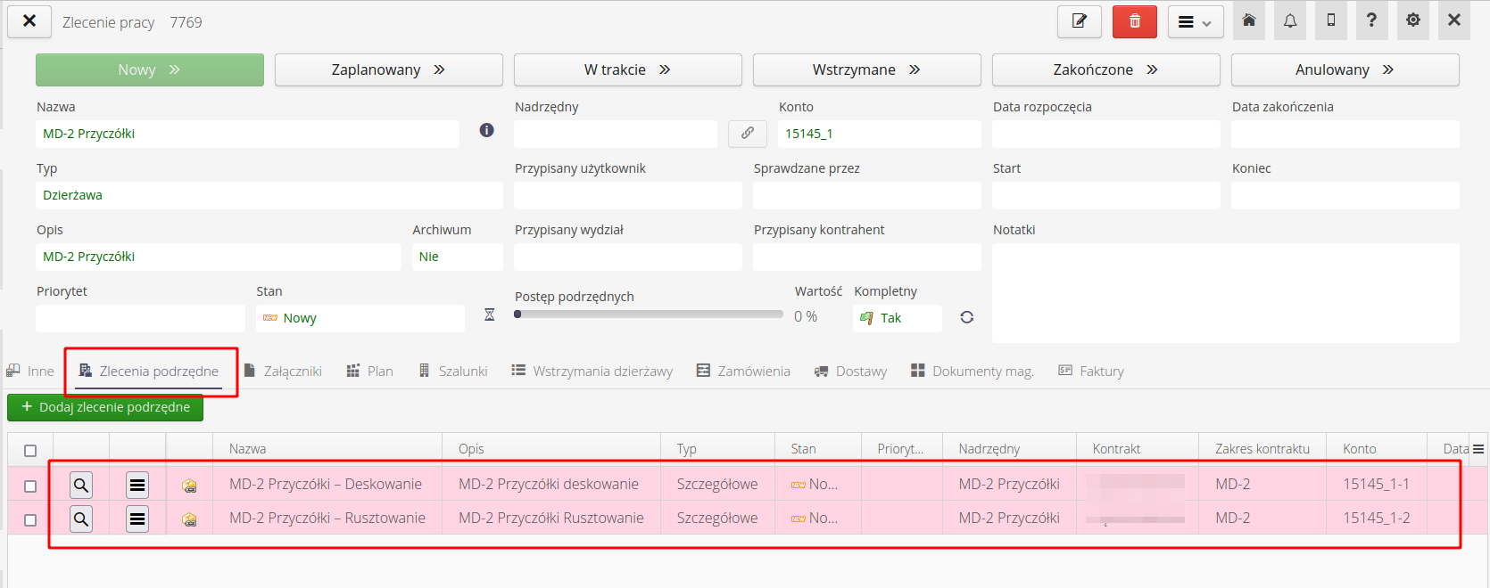Open row menu for Rusztowanie order
Screen dimensions: 1490x588
coord(137,519)
